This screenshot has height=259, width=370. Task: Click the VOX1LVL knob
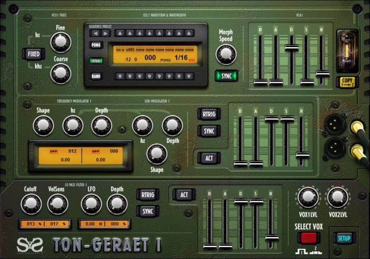coord(308,197)
